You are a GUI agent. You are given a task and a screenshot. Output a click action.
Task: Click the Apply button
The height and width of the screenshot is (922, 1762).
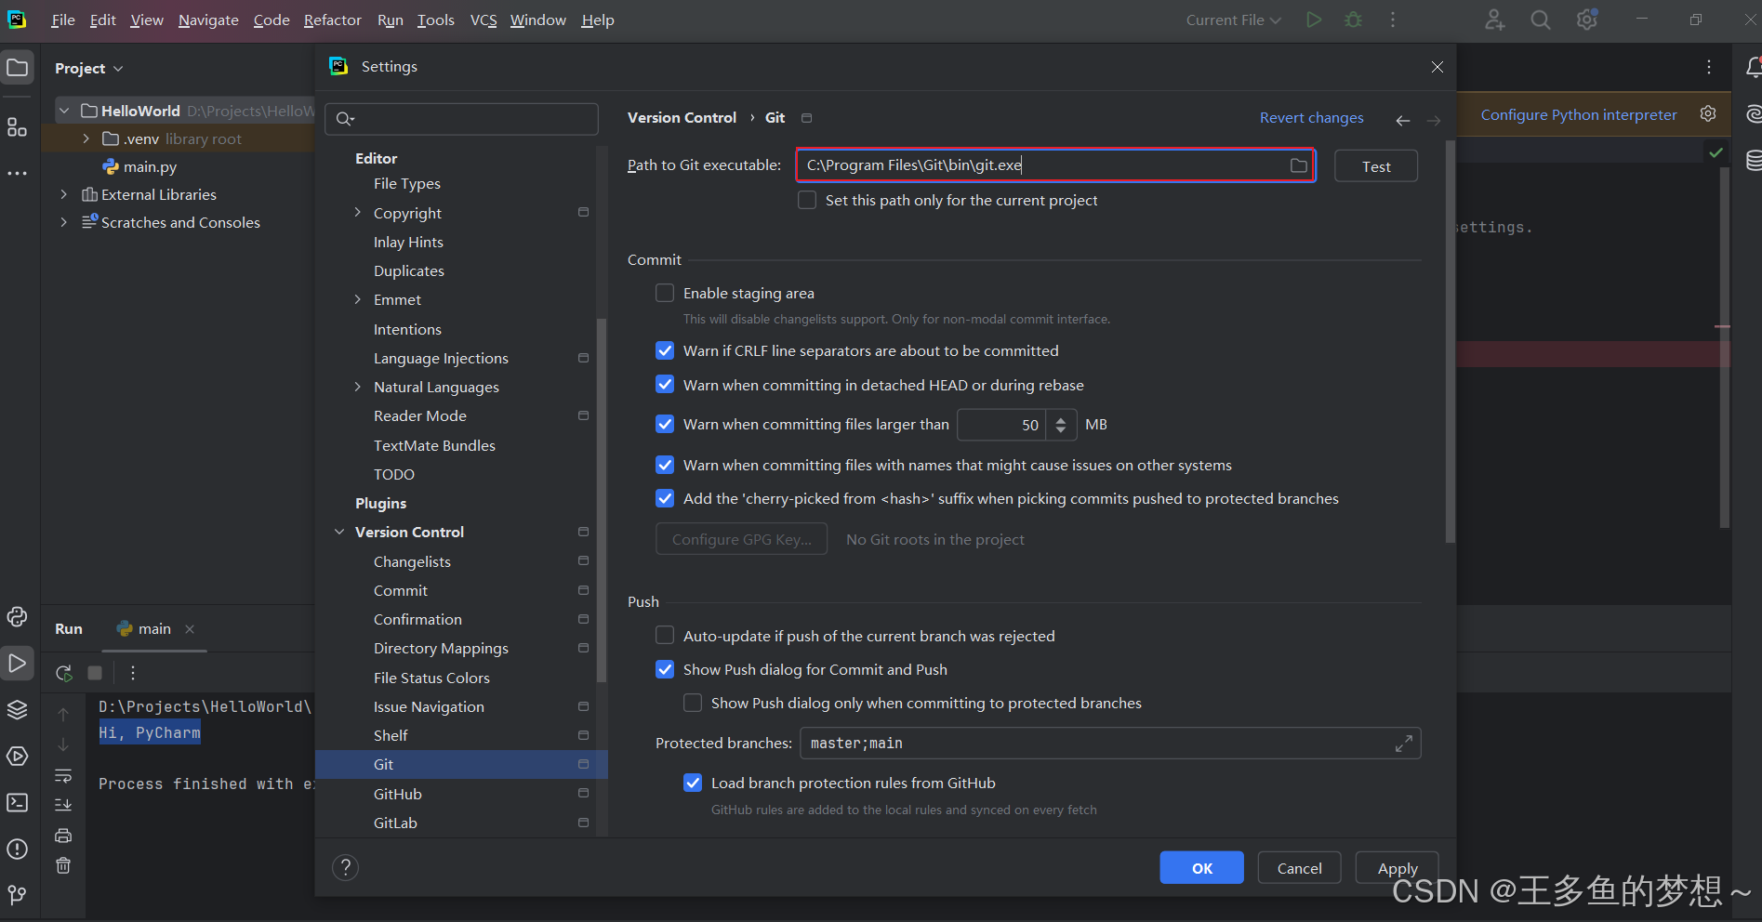point(1397,868)
